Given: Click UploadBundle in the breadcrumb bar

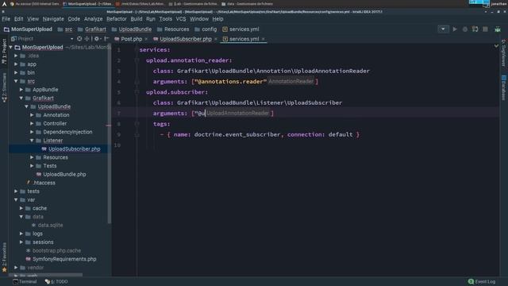Looking at the screenshot, I should point(135,29).
